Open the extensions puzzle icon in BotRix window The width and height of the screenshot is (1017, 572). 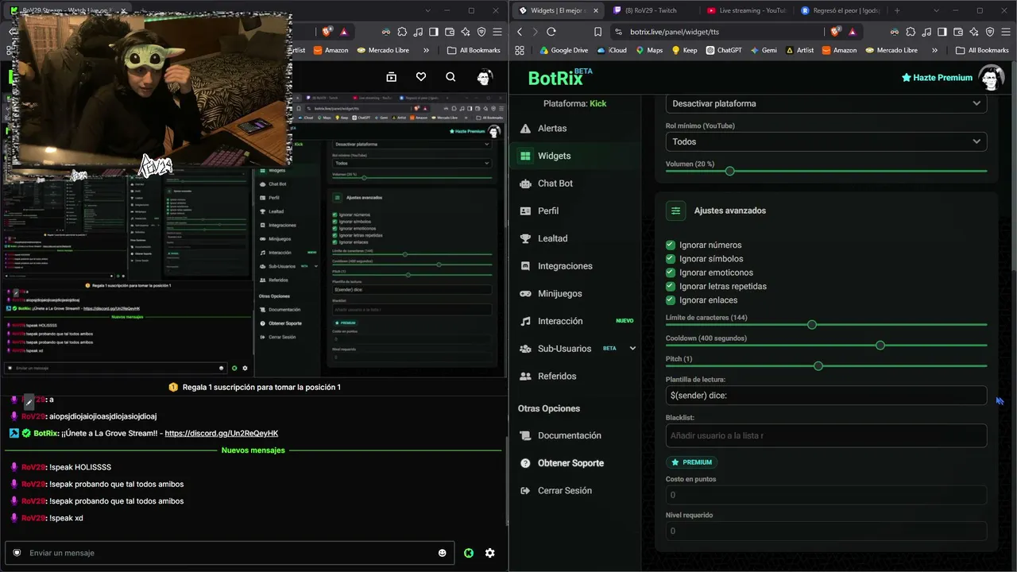pyautogui.click(x=911, y=32)
